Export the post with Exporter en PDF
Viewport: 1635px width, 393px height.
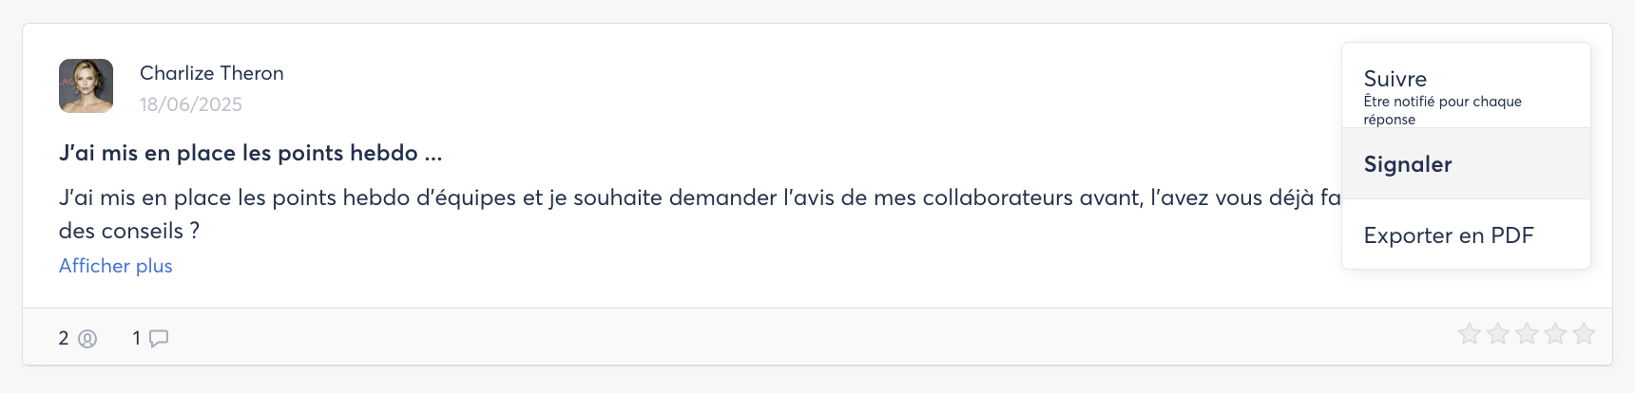click(1448, 235)
